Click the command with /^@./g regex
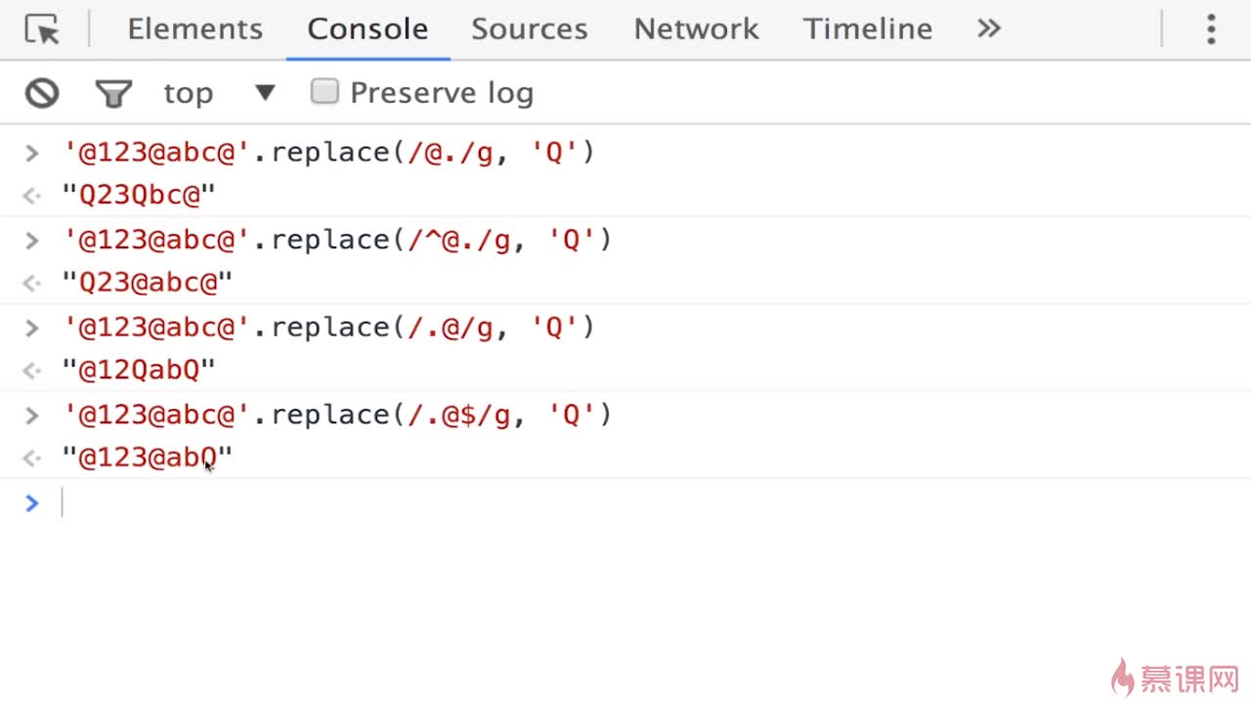Image resolution: width=1251 pixels, height=704 pixels. coord(337,241)
